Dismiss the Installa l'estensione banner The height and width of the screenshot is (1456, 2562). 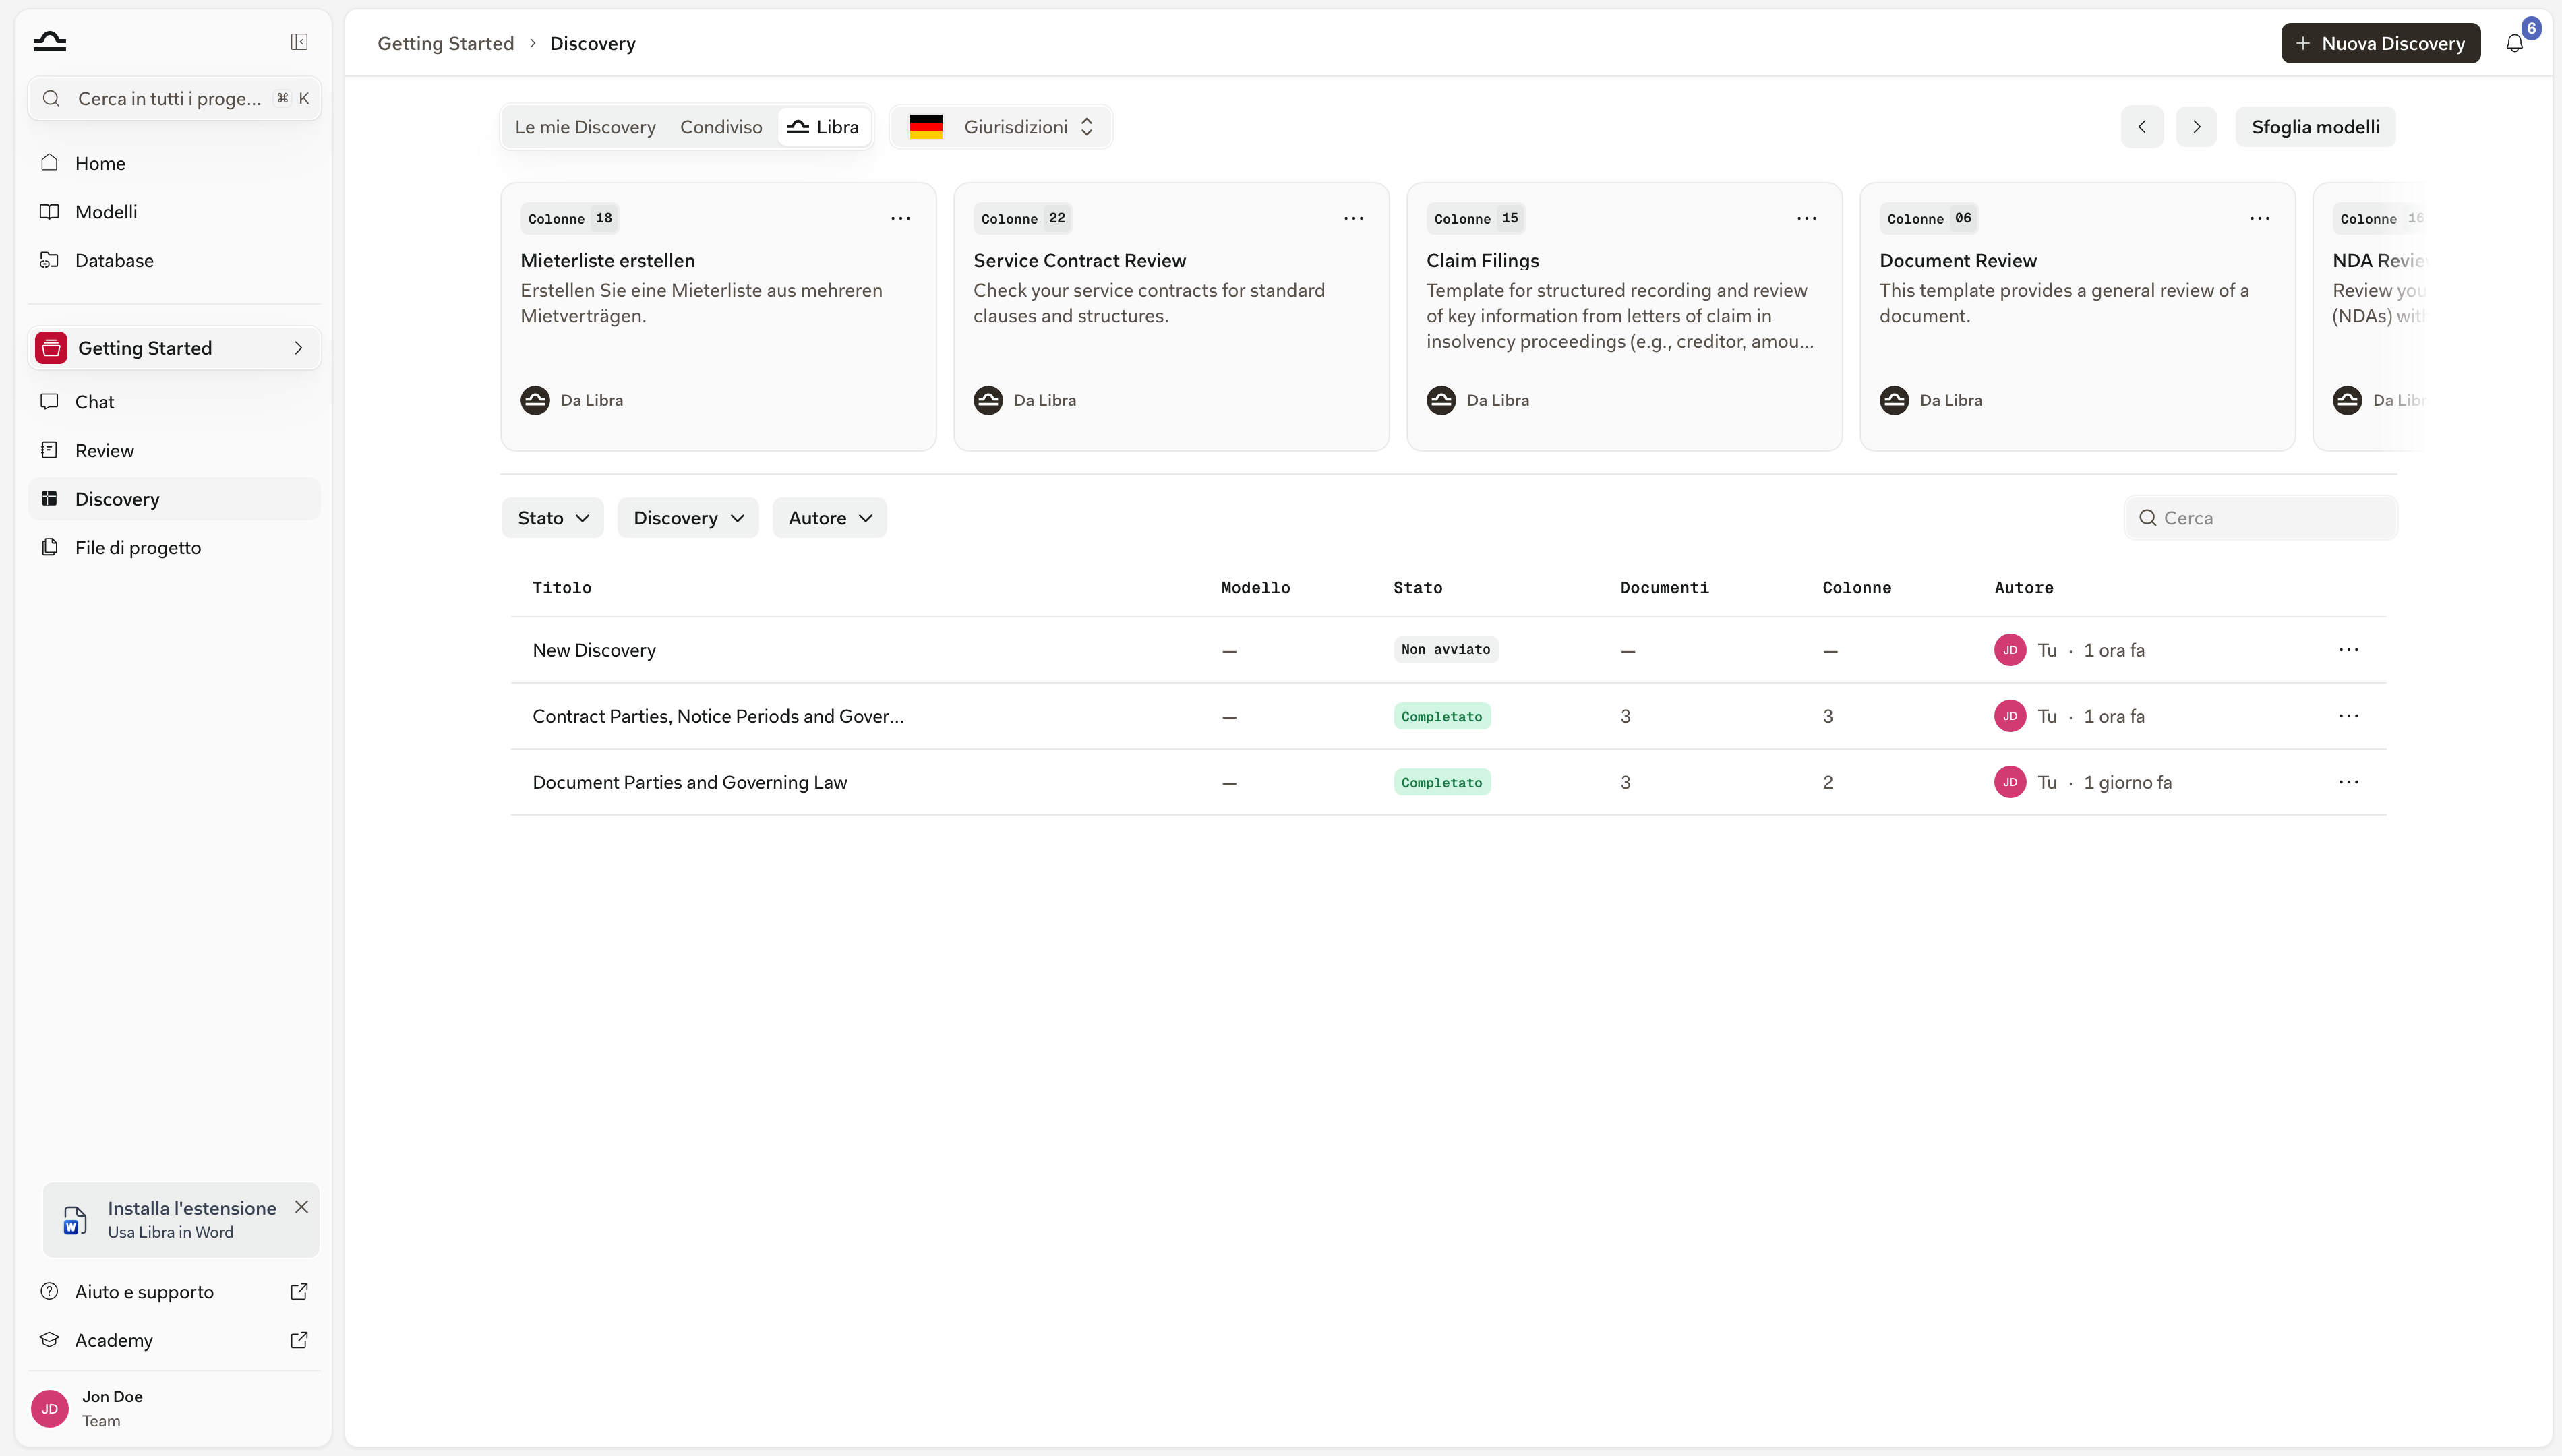pos(301,1207)
